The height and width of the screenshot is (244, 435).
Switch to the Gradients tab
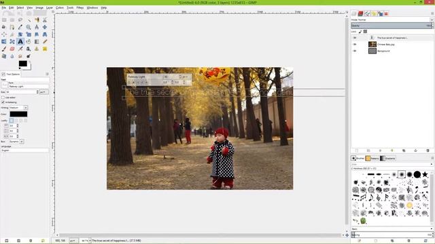coord(387,158)
